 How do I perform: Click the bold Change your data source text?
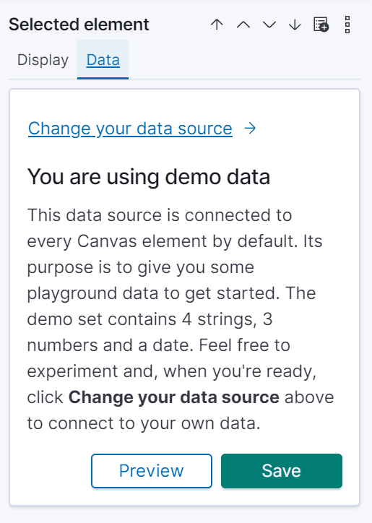pyautogui.click(x=174, y=397)
